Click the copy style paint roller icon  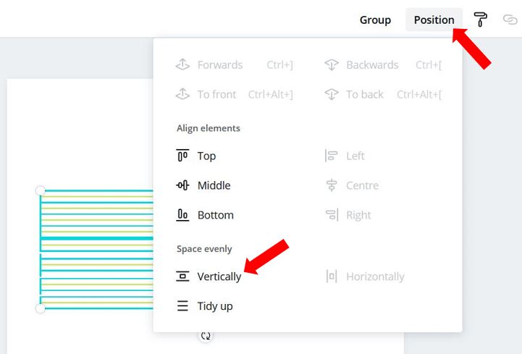click(480, 20)
